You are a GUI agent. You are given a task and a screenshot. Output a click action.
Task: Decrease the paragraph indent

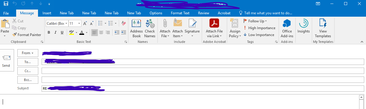click(117, 32)
